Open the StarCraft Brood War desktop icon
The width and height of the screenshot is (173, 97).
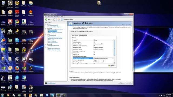pyautogui.click(x=3, y=79)
